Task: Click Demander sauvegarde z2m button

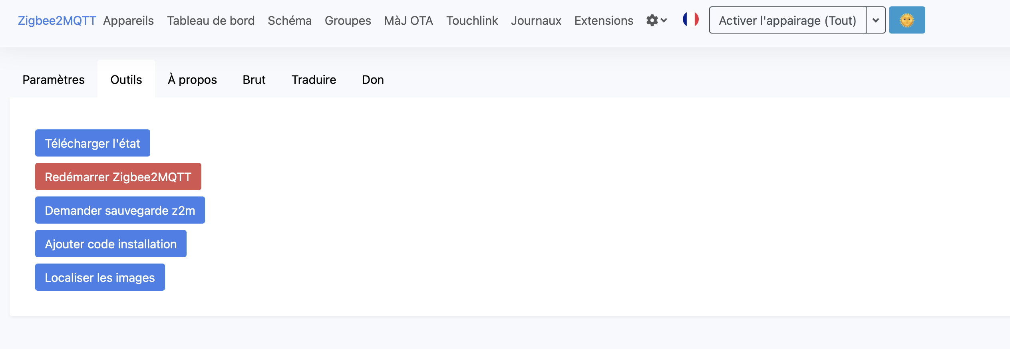Action: click(120, 210)
